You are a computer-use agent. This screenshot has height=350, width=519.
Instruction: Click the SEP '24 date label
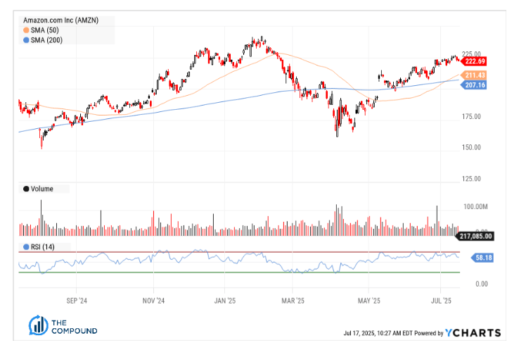77,301
